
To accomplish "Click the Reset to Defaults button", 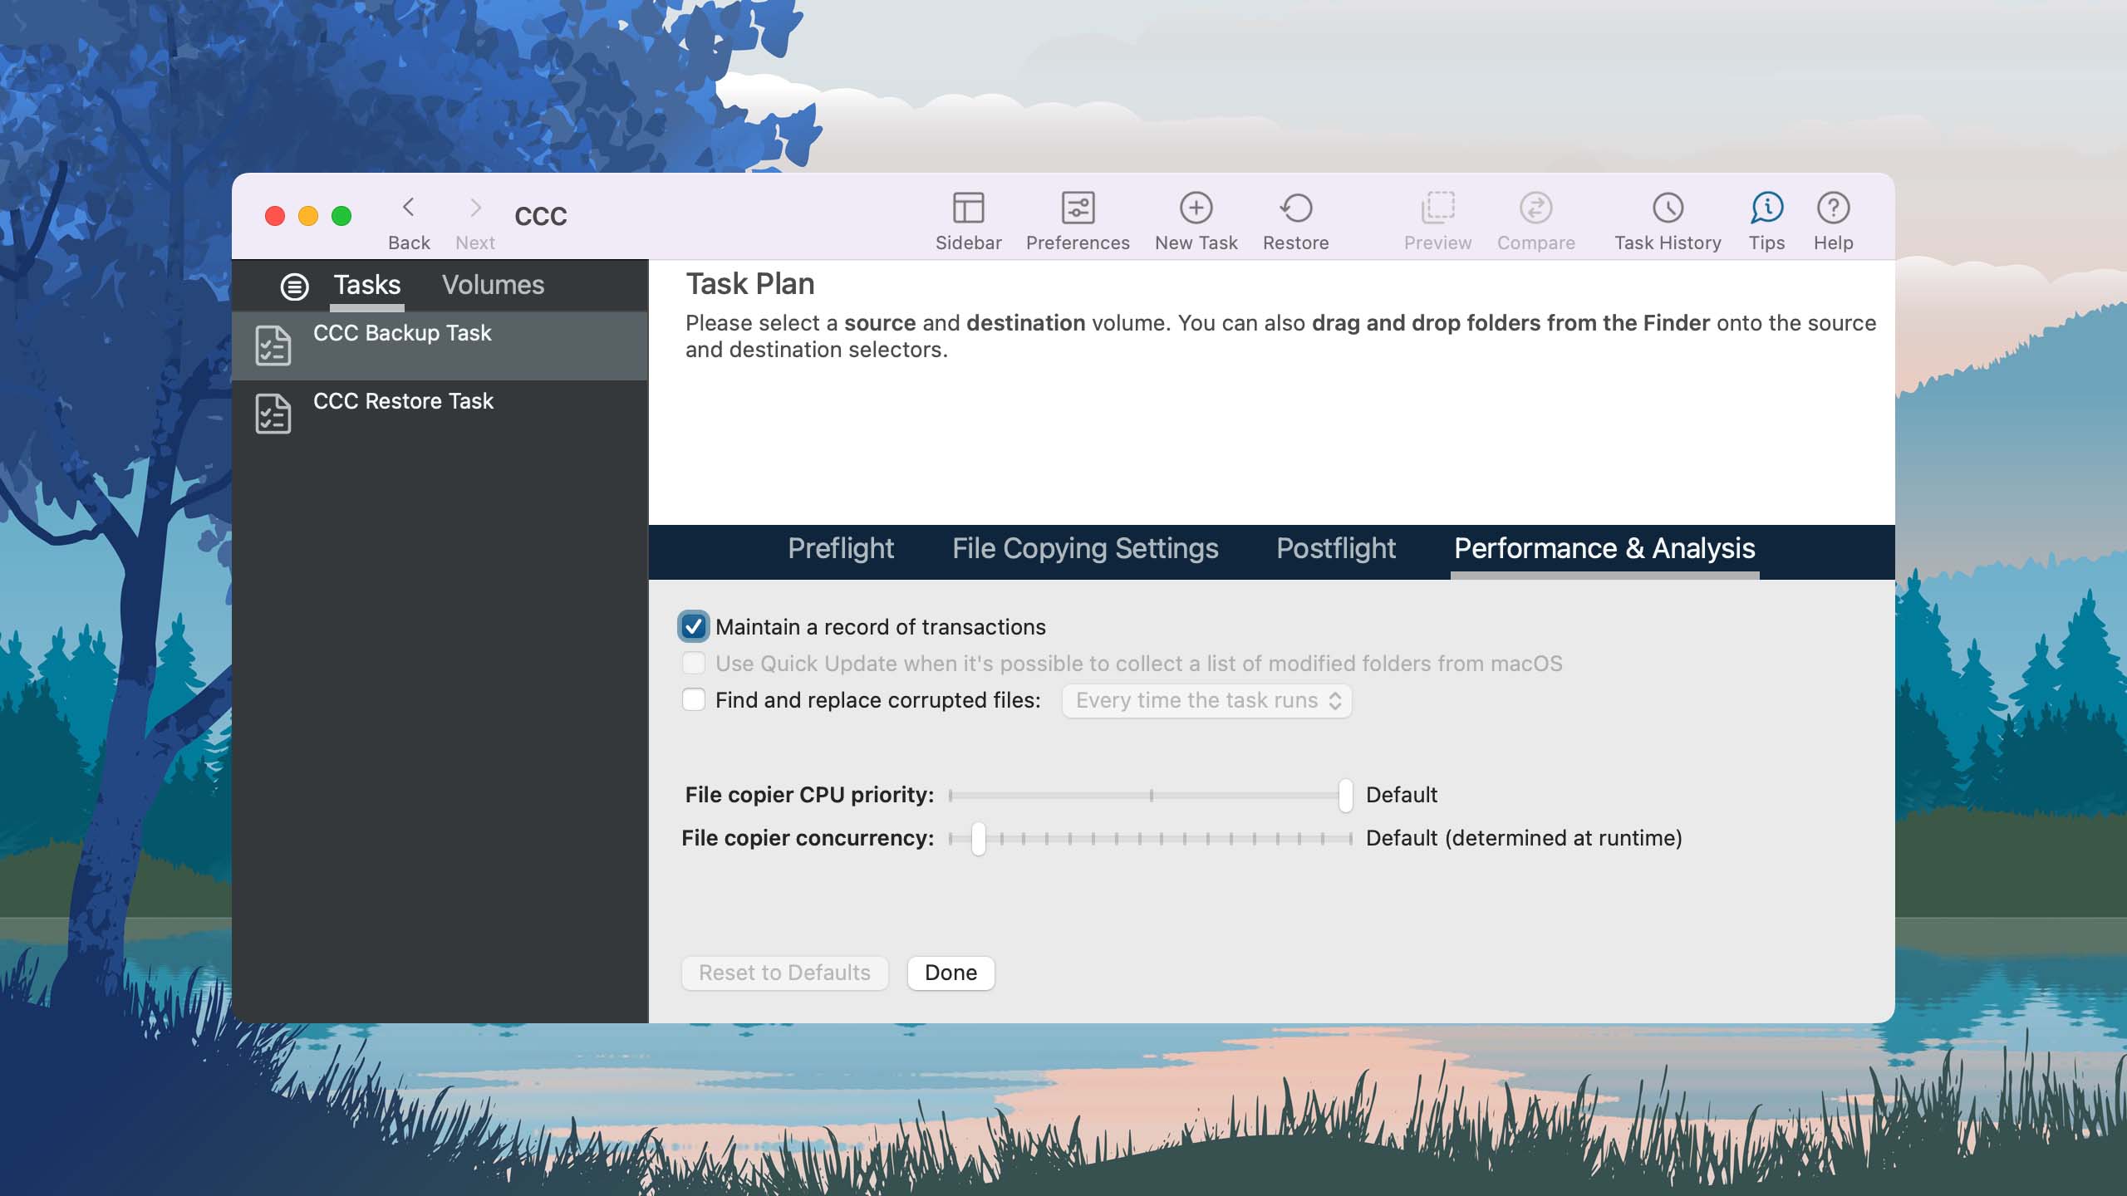I will tap(784, 973).
